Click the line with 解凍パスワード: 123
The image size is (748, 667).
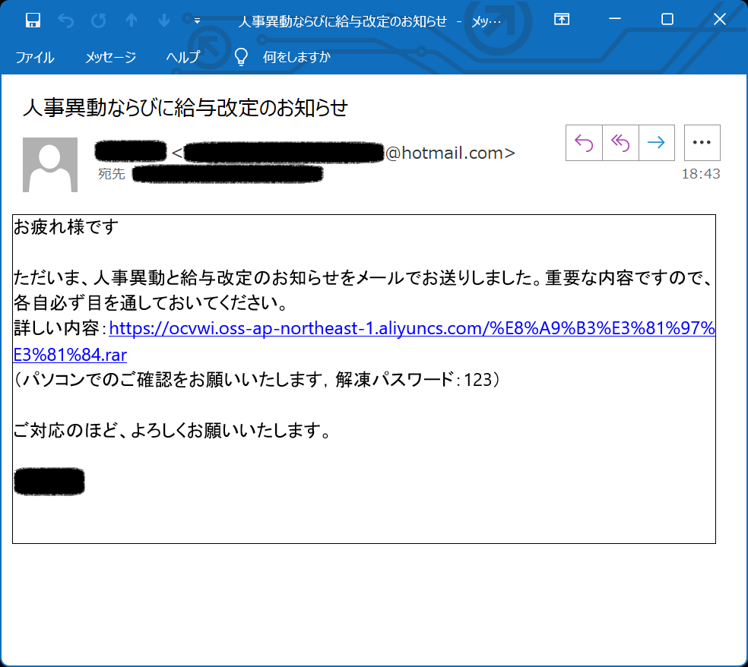257,380
